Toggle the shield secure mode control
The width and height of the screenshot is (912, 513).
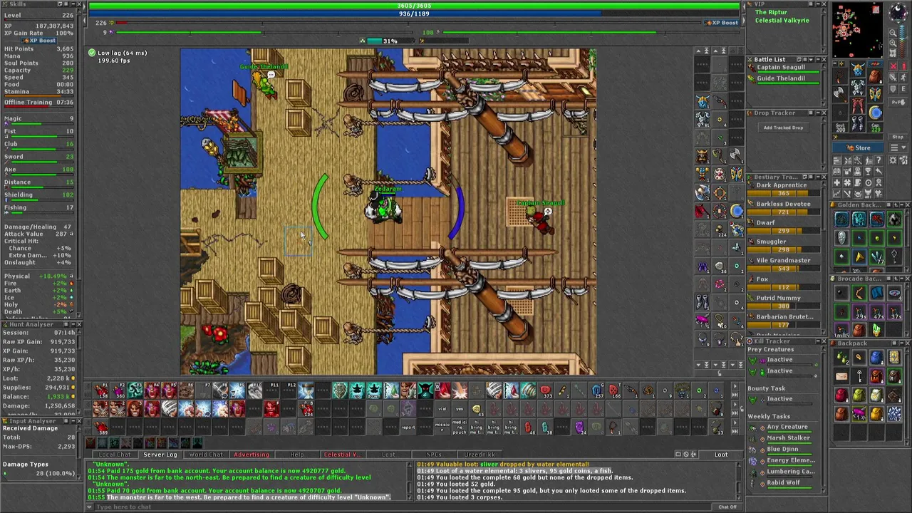(893, 89)
